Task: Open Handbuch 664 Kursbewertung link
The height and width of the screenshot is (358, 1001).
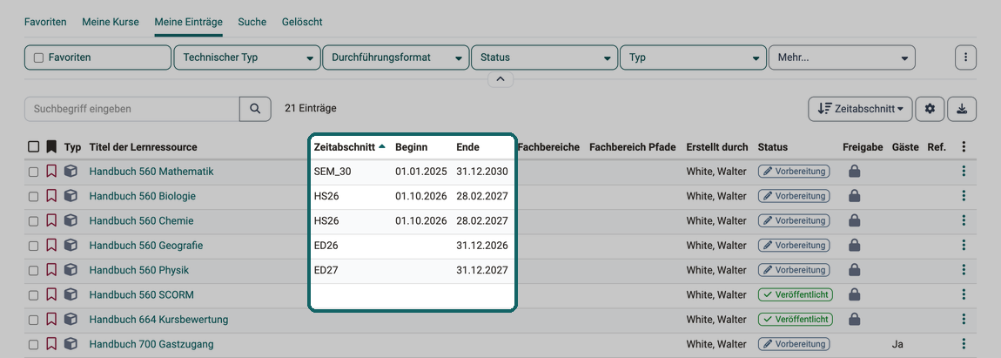Action: tap(158, 319)
